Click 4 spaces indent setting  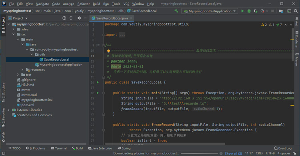[x=284, y=153]
